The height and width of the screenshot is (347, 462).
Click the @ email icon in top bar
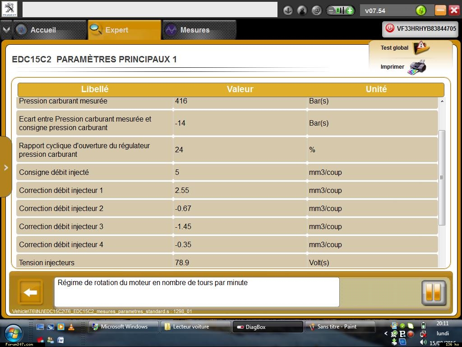click(x=317, y=10)
